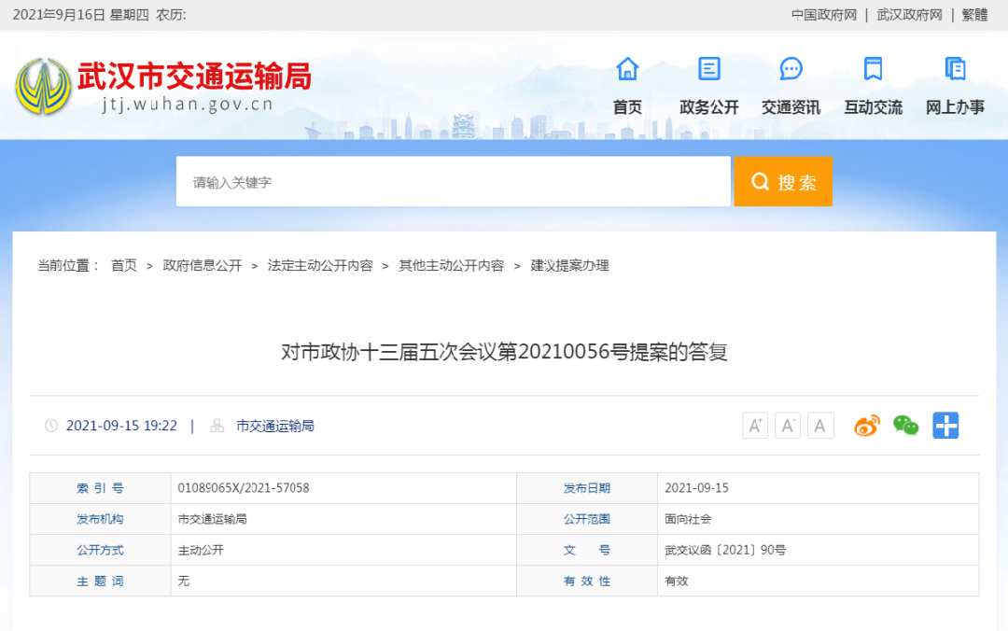Open the 中国政府网 link
The height and width of the screenshot is (631, 1008).
coord(824,15)
